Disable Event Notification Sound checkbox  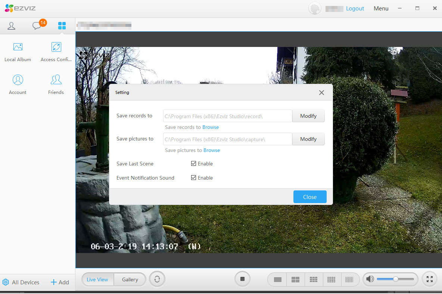[193, 178]
